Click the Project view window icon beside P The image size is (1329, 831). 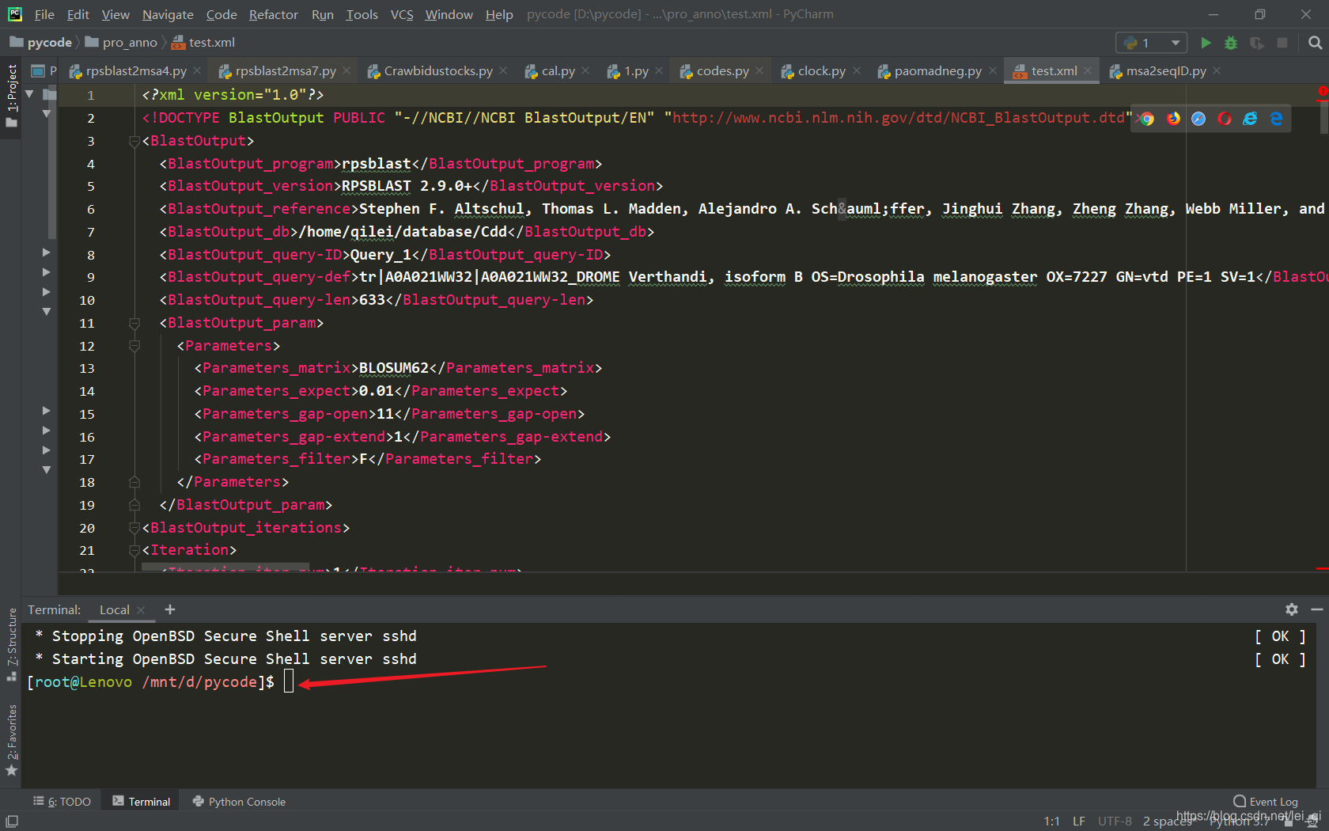[x=37, y=71]
